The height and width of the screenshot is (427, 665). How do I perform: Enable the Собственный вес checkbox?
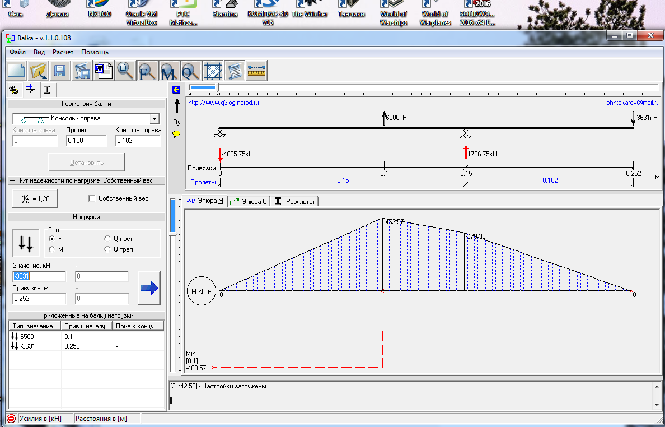[91, 198]
